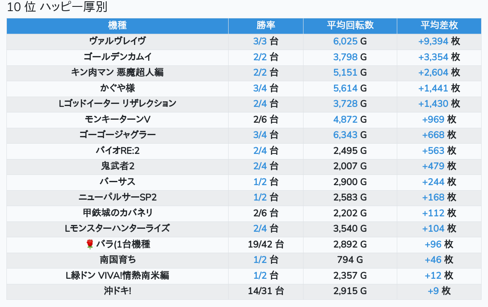Screen dimensions: 488x307
Task: Click the 2,892 G spins value
Action: coord(350,244)
